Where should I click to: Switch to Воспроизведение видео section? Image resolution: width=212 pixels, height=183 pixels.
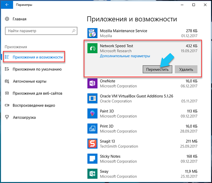34,105
